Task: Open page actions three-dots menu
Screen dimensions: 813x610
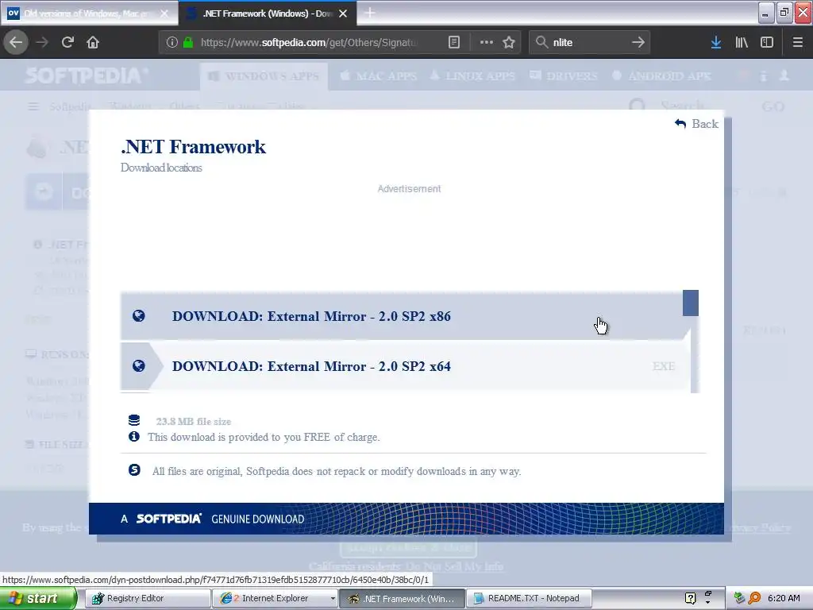Action: 487,43
